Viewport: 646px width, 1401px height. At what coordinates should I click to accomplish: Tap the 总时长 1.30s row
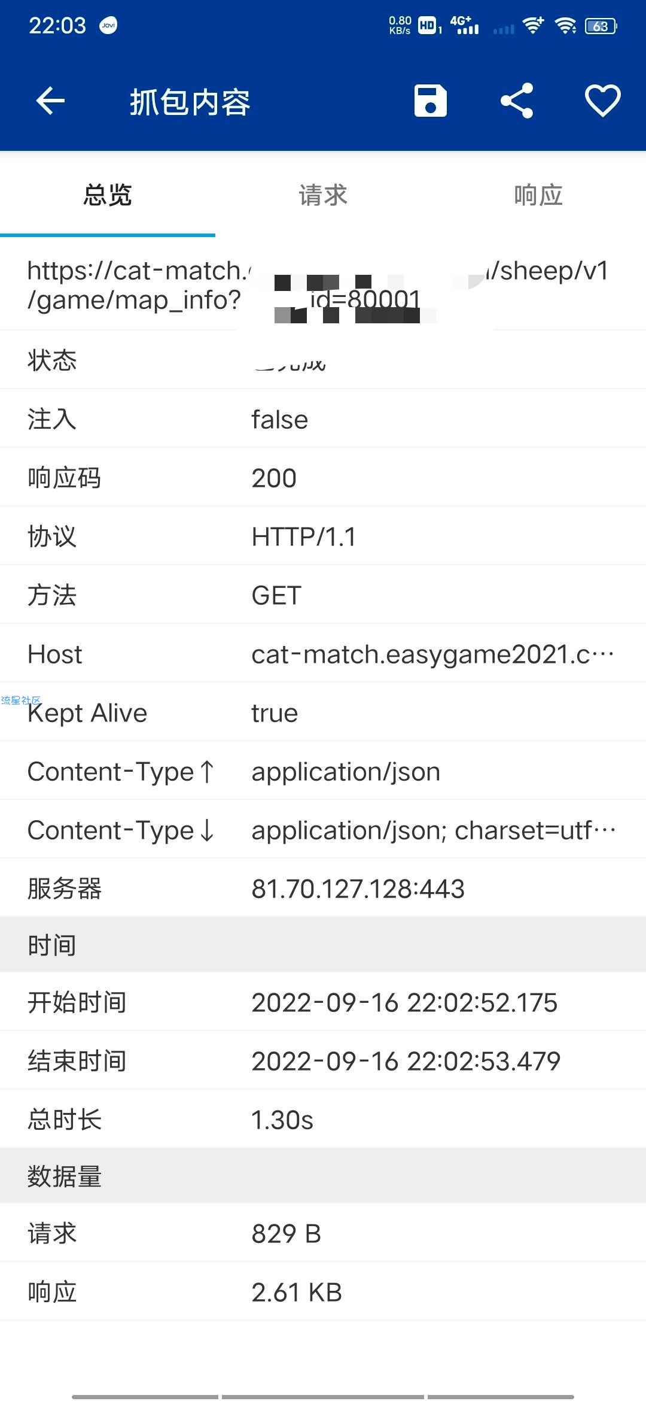(x=323, y=1120)
